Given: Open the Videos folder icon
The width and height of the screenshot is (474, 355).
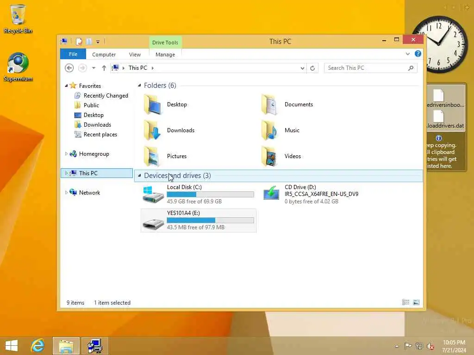Looking at the screenshot, I should click(x=269, y=156).
